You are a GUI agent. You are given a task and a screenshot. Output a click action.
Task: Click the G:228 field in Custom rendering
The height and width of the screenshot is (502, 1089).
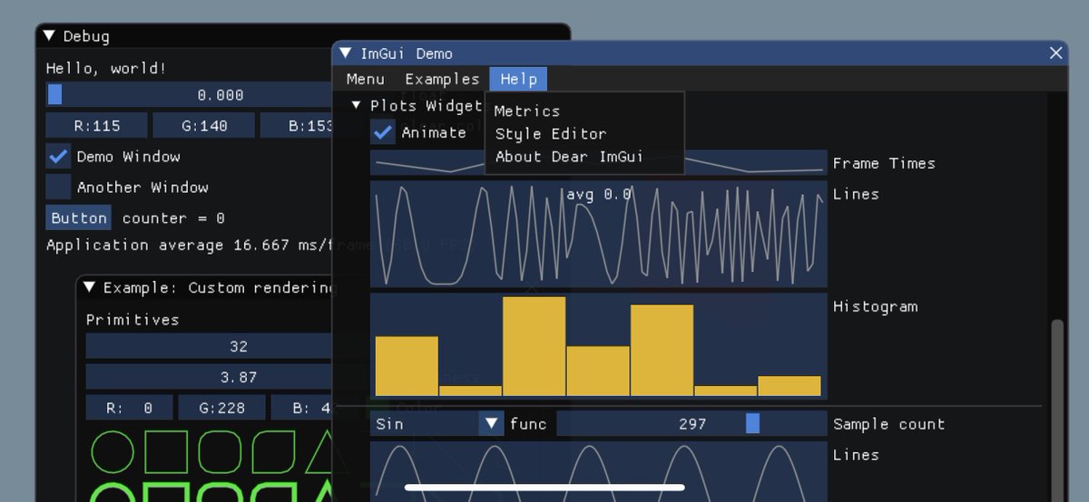222,408
